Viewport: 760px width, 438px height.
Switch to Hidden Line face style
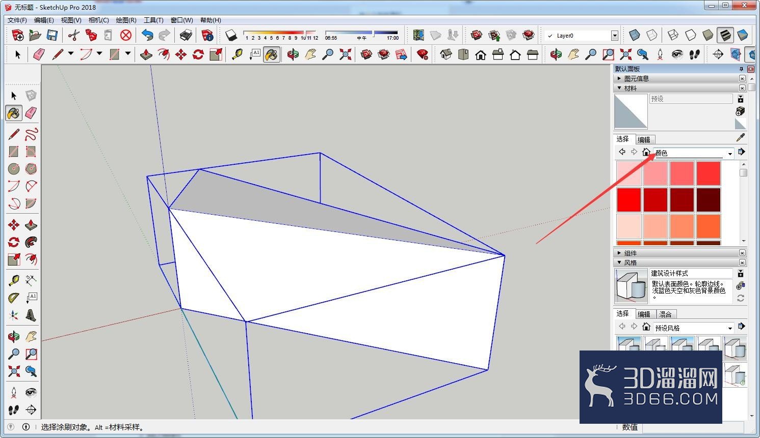pyautogui.click(x=690, y=35)
